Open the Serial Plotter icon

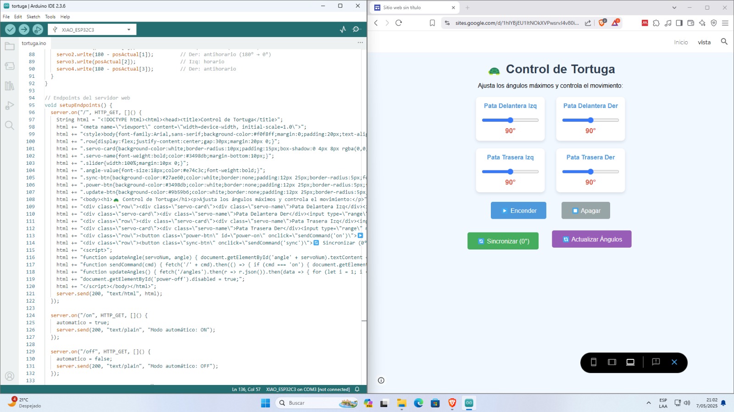point(343,29)
